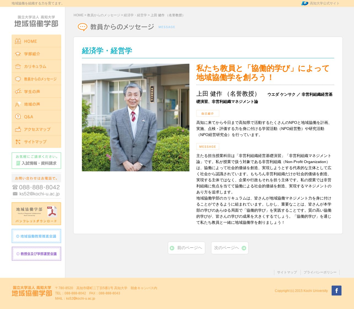Click the footer email ks52@kochi-u.ac.jp

(81, 299)
